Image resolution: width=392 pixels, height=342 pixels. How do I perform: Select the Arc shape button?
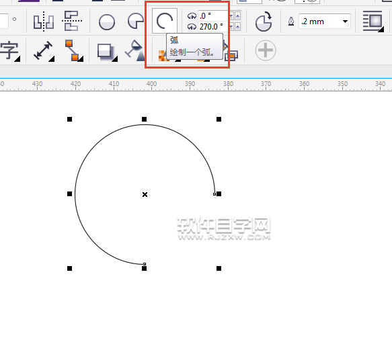click(165, 21)
